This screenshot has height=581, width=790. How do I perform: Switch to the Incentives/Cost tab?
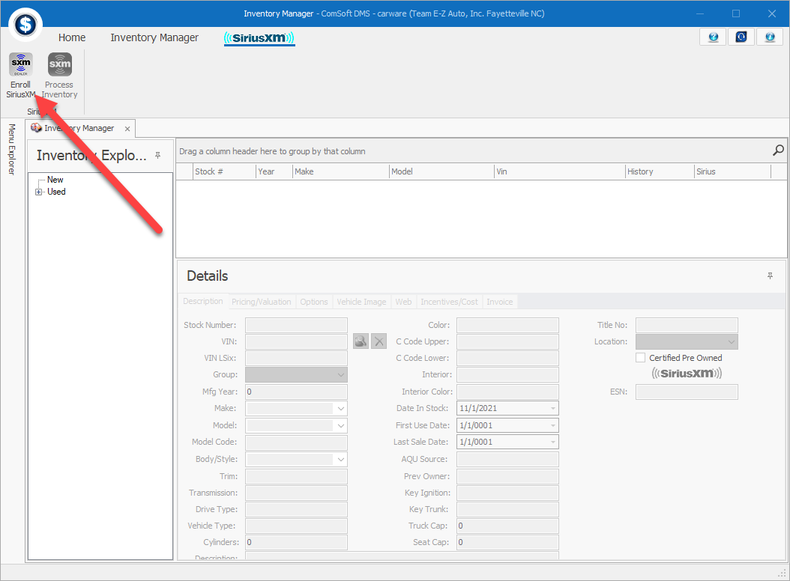coord(449,302)
